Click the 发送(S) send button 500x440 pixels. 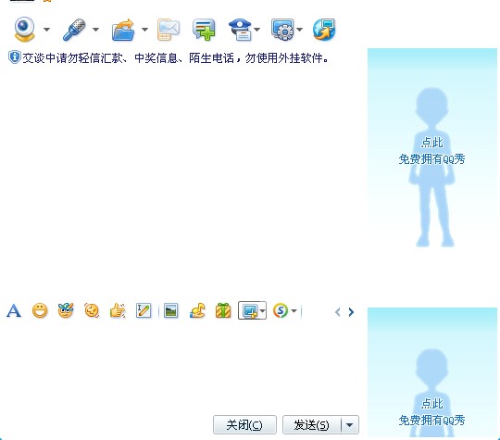point(311,424)
